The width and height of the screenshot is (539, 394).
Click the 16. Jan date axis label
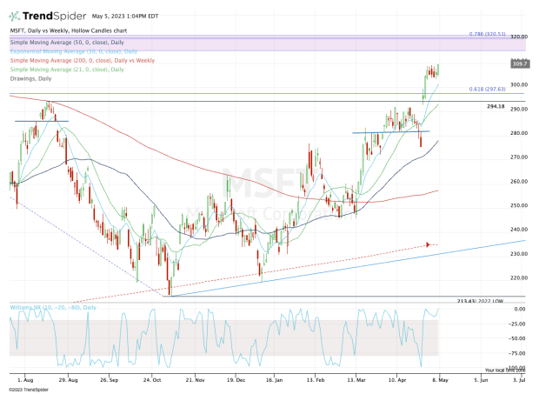[x=275, y=380]
